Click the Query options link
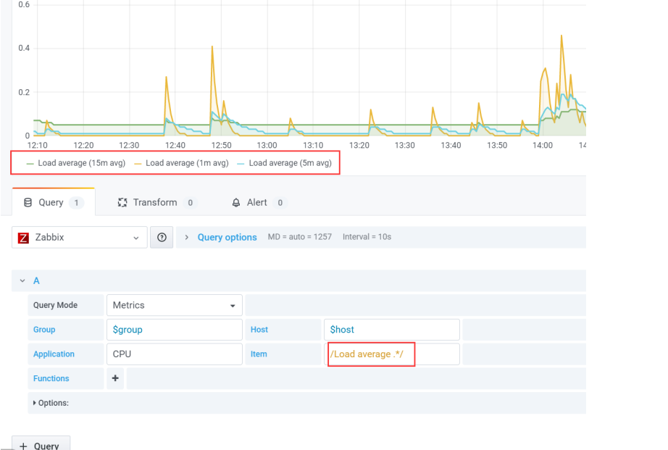The width and height of the screenshot is (668, 450). 227,238
